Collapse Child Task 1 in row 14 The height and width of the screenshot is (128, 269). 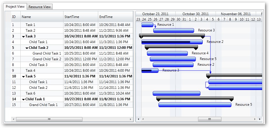tap(24, 99)
